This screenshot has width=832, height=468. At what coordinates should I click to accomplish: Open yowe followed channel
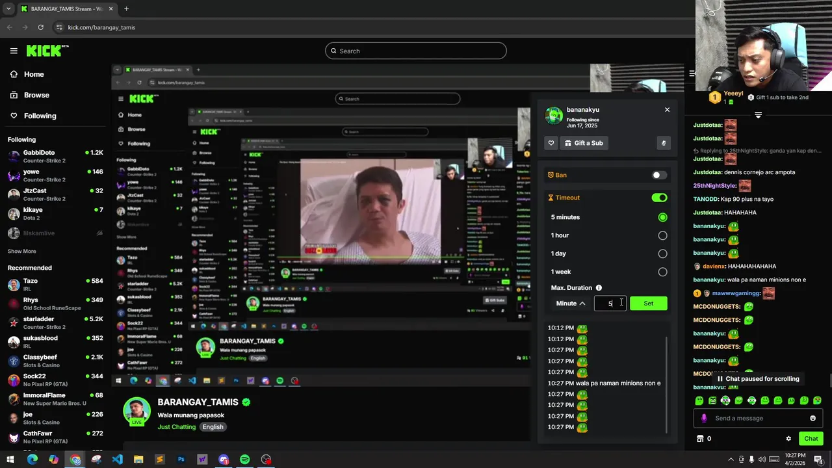[x=55, y=175]
